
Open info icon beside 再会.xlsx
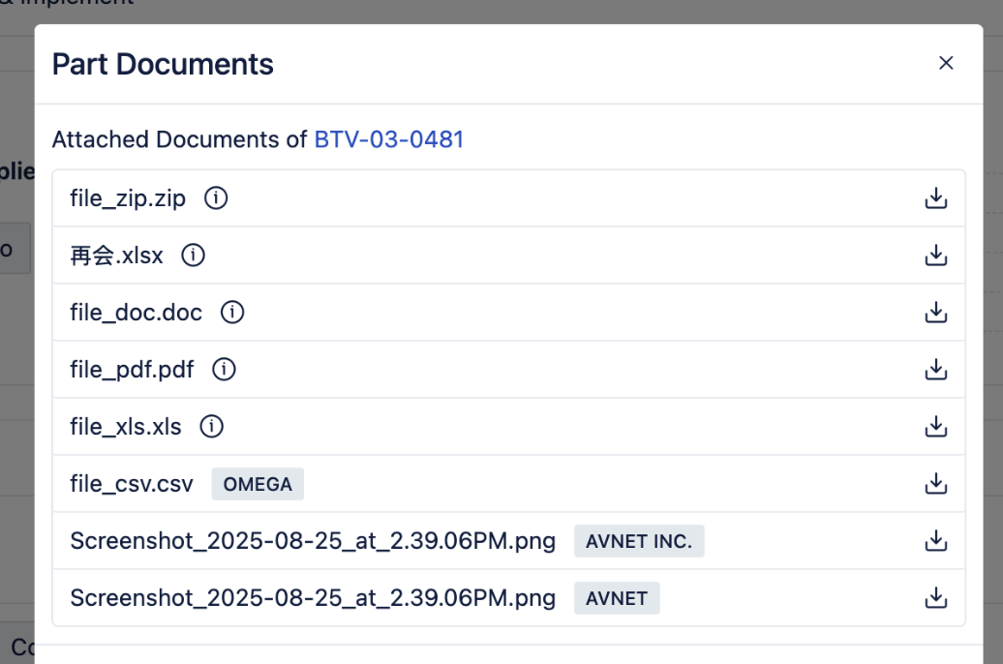click(x=194, y=256)
